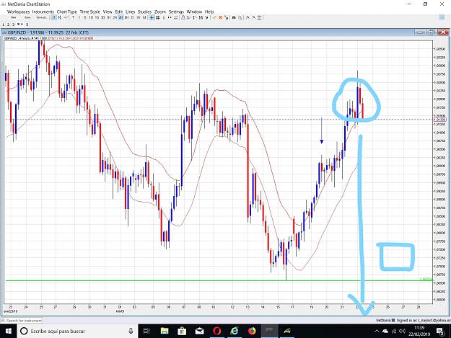Image resolution: width=451 pixels, height=338 pixels.
Task: Open the Workspaces menu
Action: 19,12
